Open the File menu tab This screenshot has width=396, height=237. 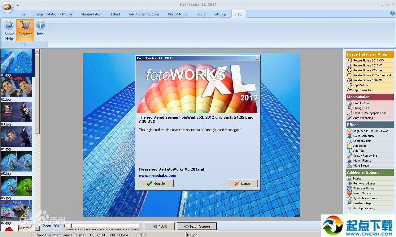(22, 14)
